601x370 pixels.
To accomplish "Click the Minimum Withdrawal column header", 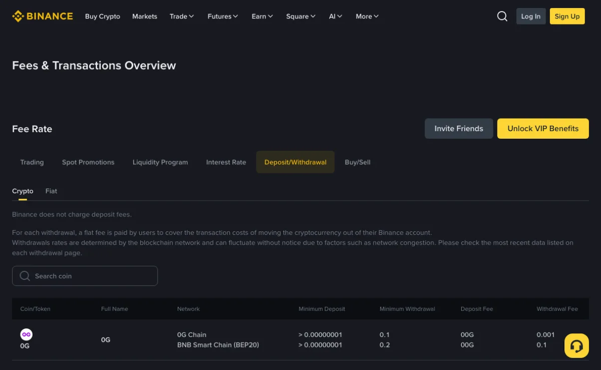I will pos(407,309).
